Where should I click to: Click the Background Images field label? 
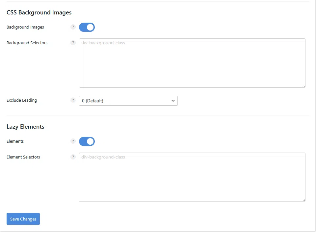(25, 27)
